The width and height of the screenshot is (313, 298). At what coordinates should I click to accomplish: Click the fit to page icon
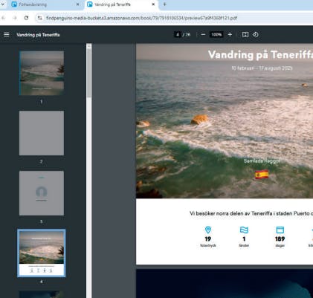245,35
